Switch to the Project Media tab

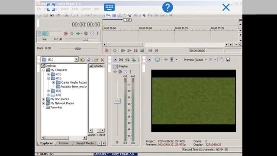point(85,143)
